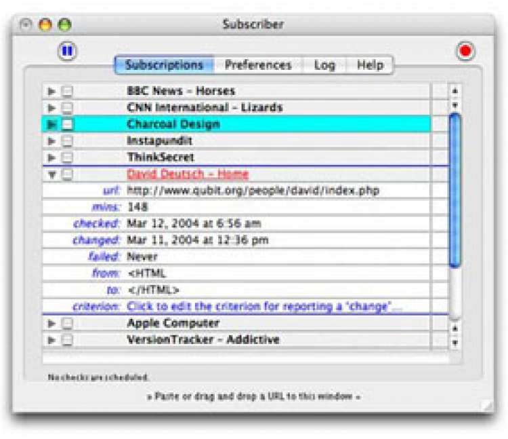
Task: Click the bottom scroll up arrow
Action: coord(455,328)
